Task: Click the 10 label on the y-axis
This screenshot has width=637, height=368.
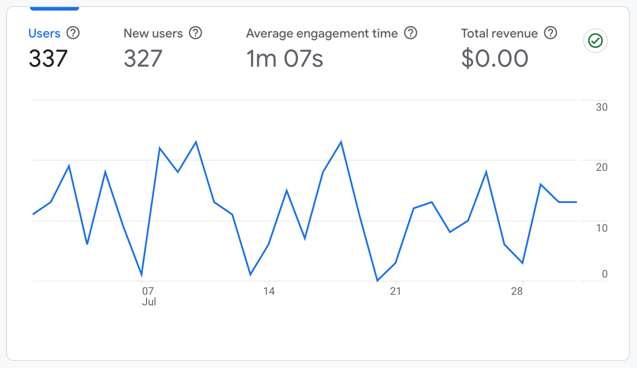Action: tap(602, 228)
